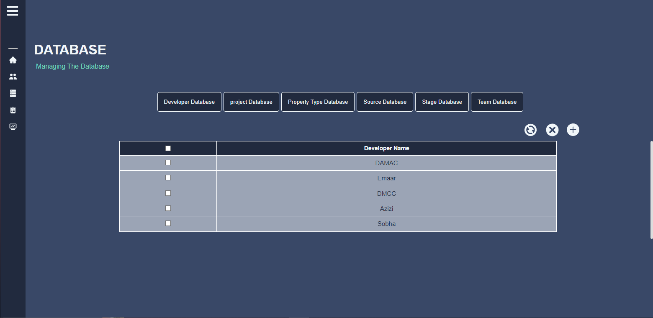
Task: Tick the Sobha row checkbox
Action: pos(168,223)
